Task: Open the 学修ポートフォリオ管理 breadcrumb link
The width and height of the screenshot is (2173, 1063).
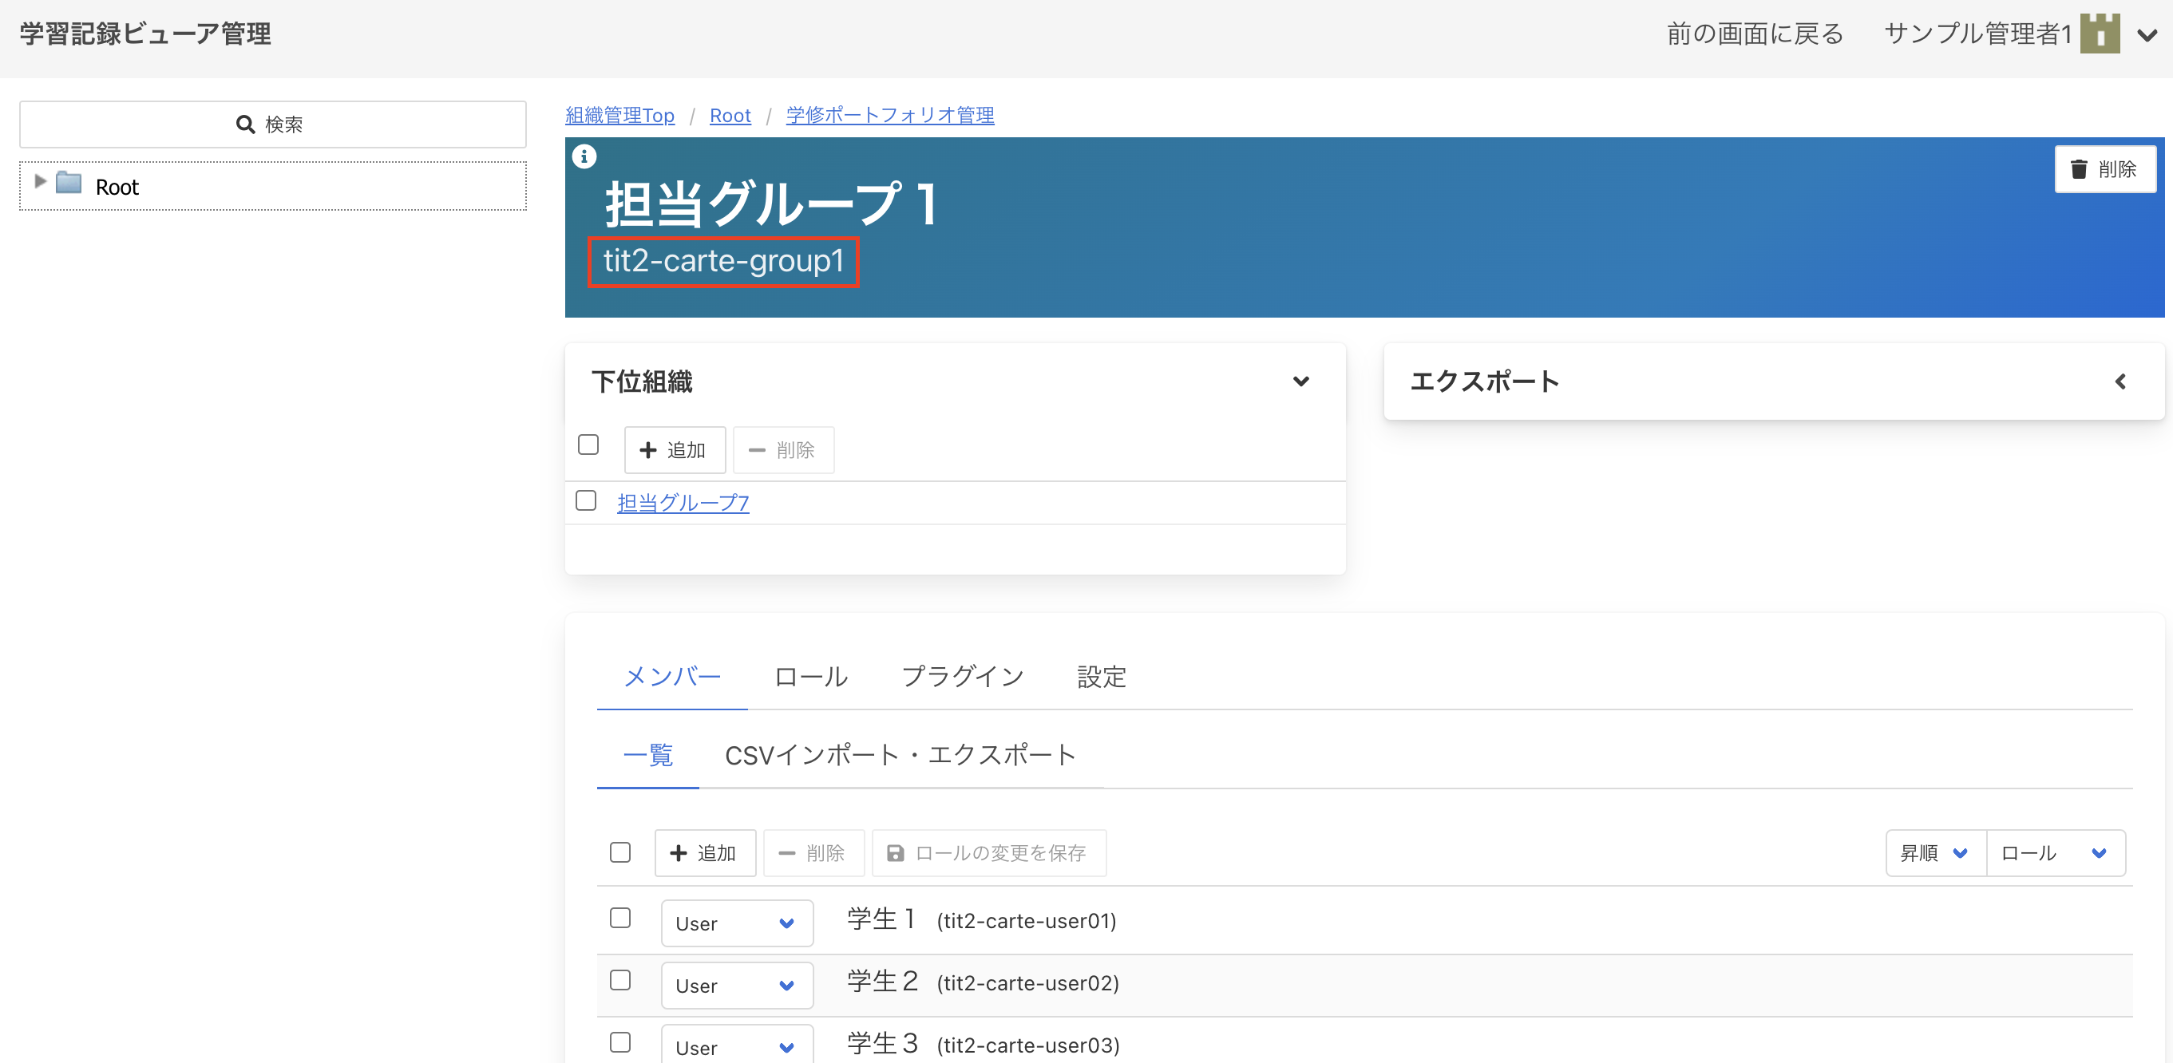Action: tap(890, 116)
